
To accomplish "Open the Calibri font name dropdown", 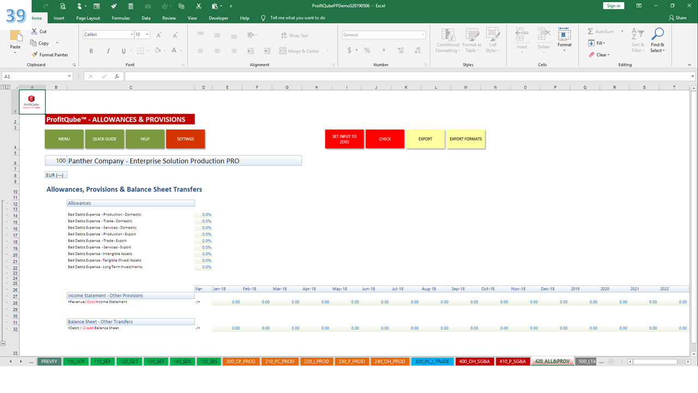I will tap(131, 34).
